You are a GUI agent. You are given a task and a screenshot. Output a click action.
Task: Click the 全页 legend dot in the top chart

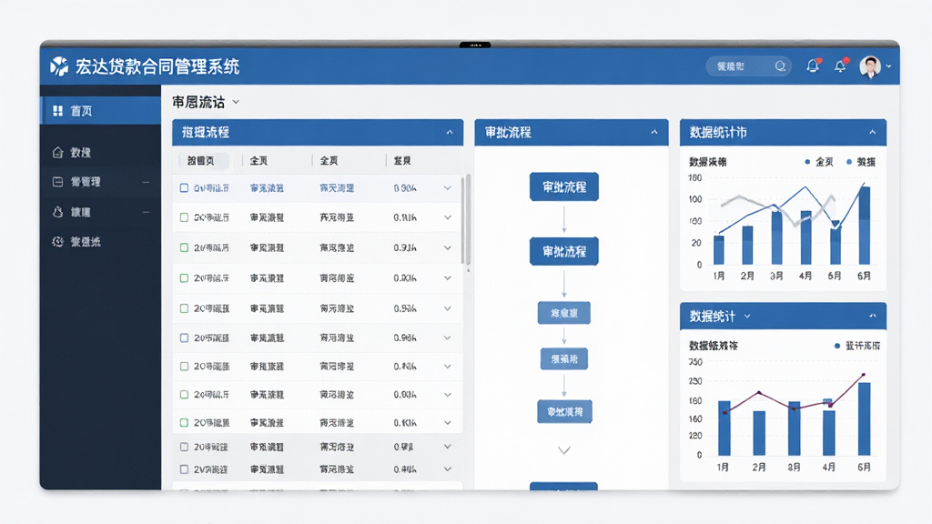pos(807,162)
